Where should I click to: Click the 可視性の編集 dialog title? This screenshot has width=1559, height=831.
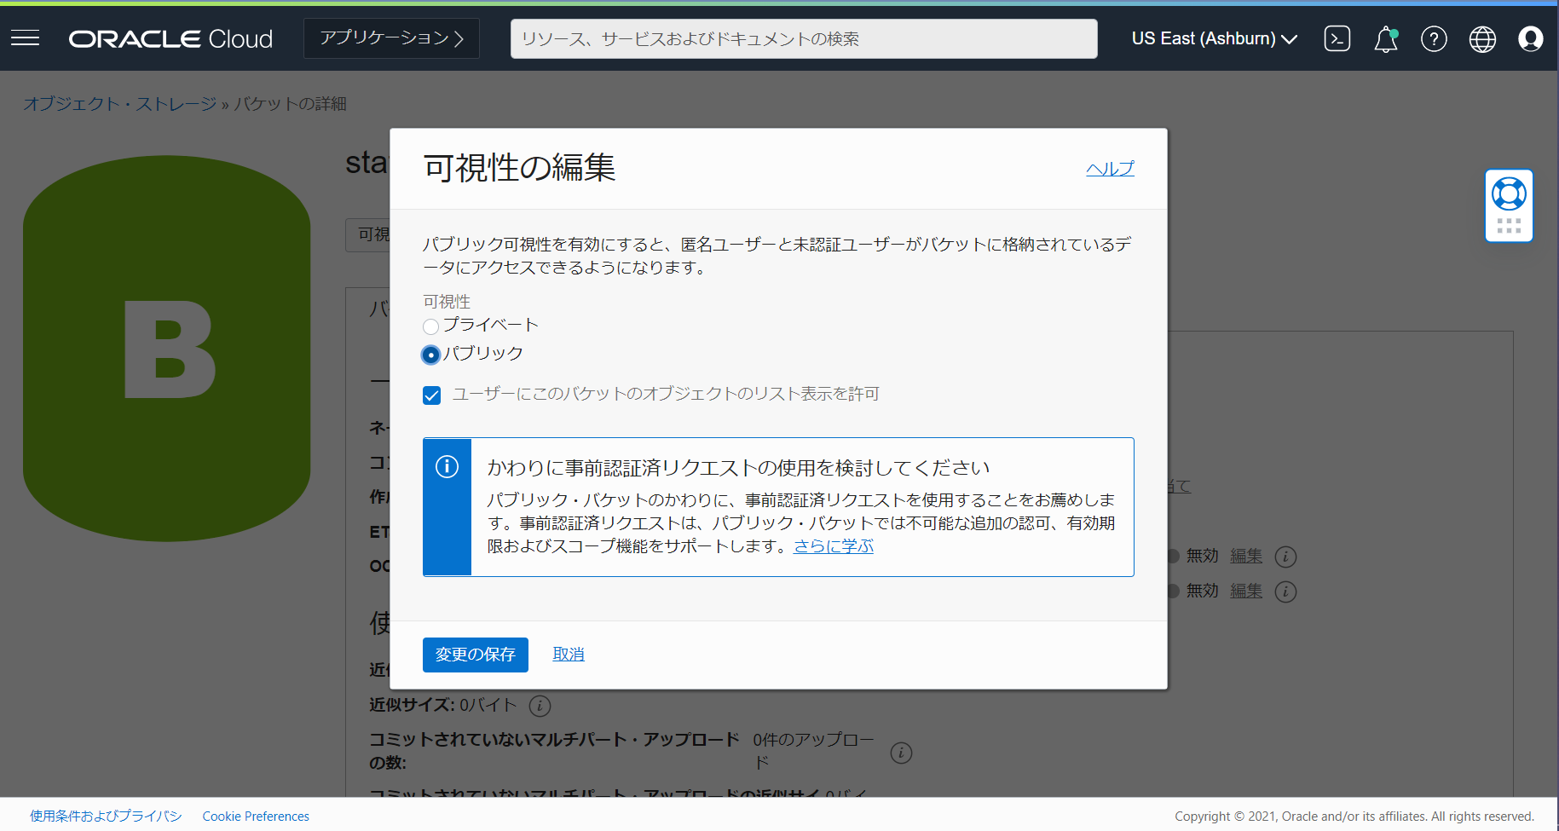click(x=519, y=168)
